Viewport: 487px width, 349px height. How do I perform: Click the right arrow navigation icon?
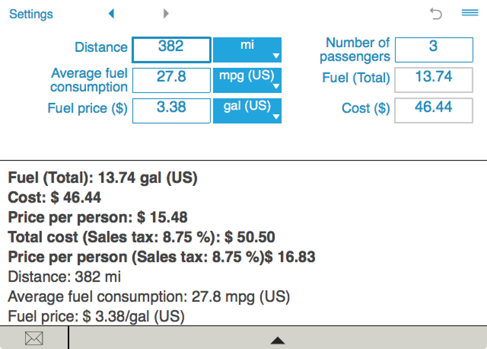[x=166, y=14]
